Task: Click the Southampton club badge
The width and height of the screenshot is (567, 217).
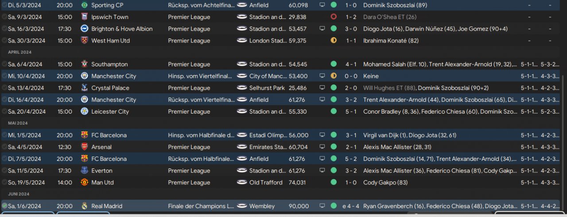Action: point(84,64)
